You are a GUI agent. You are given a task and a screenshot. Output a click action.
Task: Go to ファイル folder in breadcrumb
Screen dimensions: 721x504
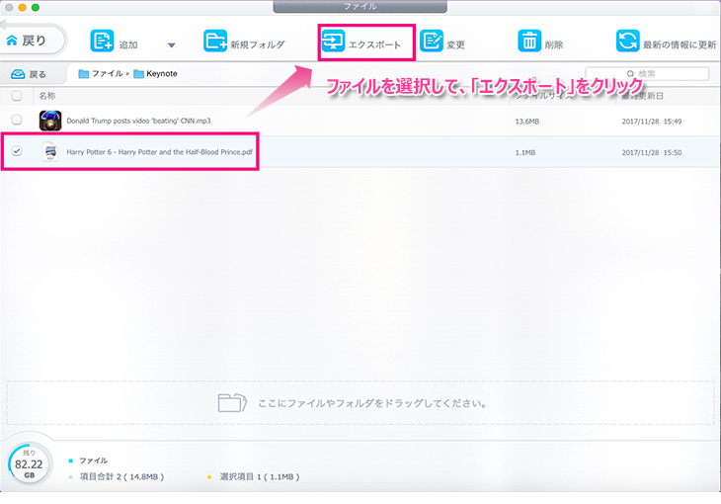pos(101,74)
